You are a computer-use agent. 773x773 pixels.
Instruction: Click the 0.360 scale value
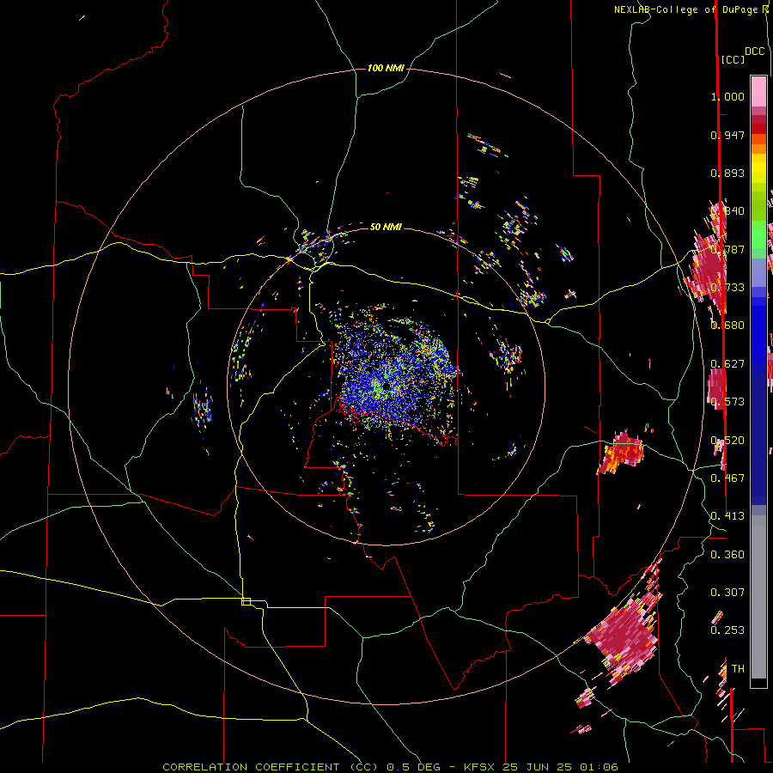pos(727,555)
